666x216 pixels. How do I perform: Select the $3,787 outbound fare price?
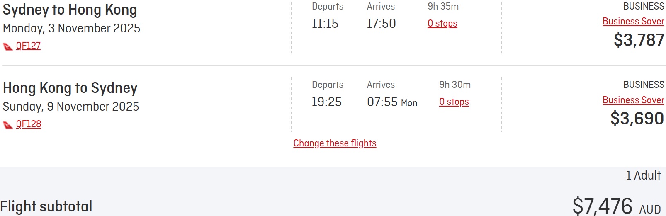(639, 40)
